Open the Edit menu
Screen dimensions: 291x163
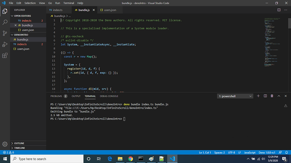[19, 3]
